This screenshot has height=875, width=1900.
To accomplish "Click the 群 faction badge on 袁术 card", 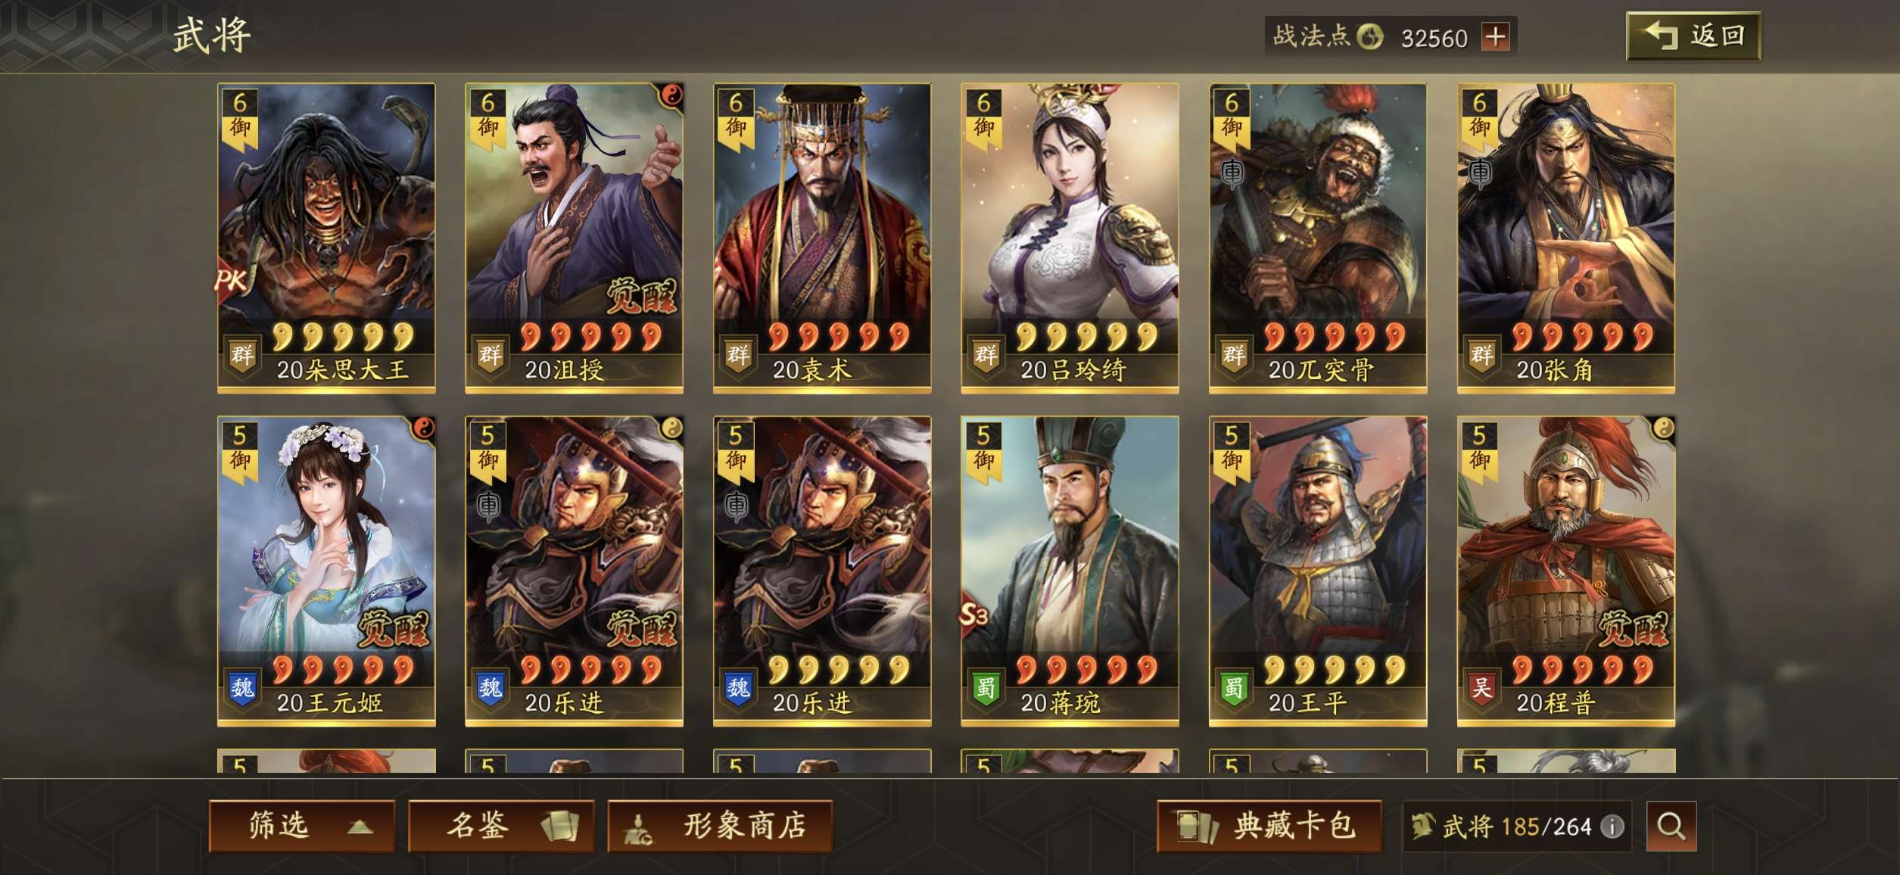I will tap(738, 354).
